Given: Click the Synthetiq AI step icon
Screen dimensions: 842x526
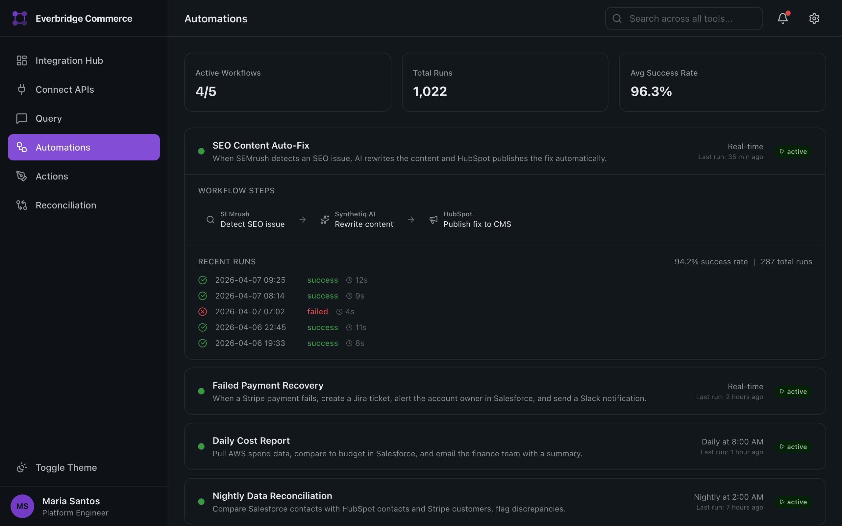Looking at the screenshot, I should coord(325,220).
